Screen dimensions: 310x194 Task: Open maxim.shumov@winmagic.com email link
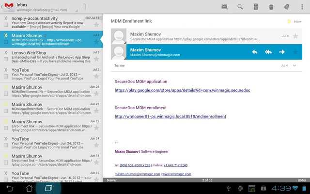coord(137,174)
